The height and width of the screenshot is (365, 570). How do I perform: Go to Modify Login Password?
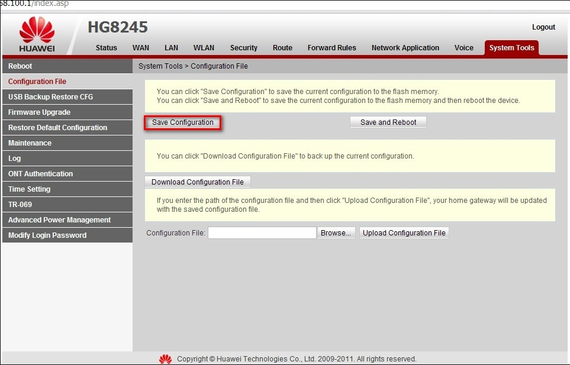pyautogui.click(x=47, y=235)
